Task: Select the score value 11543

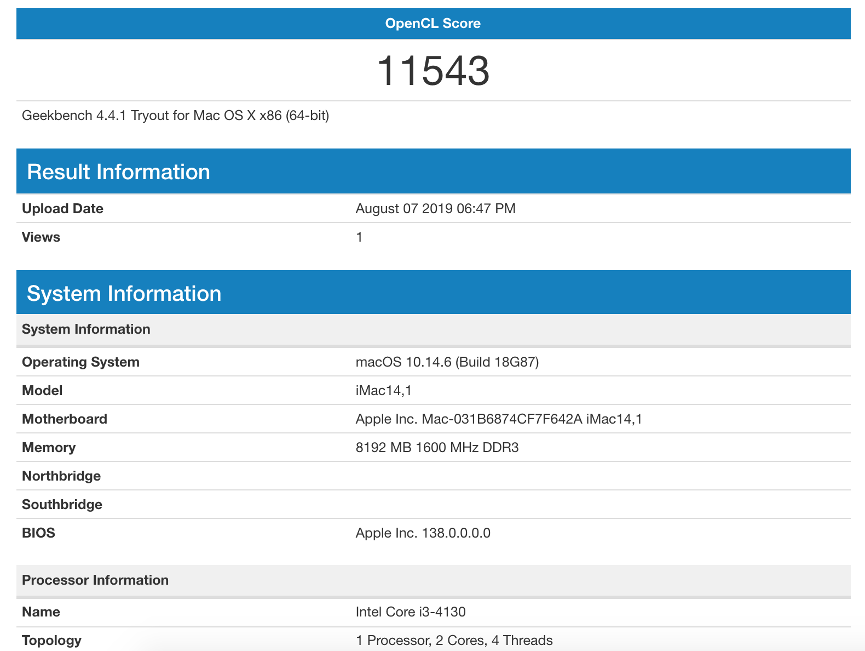Action: (x=433, y=71)
